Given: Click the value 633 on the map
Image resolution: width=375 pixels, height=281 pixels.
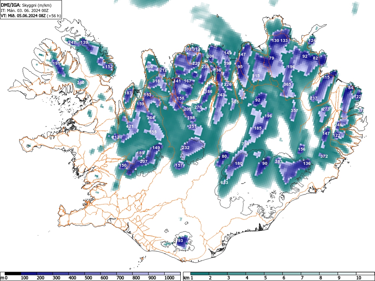Looking at the screenshot, I should coord(224,182).
